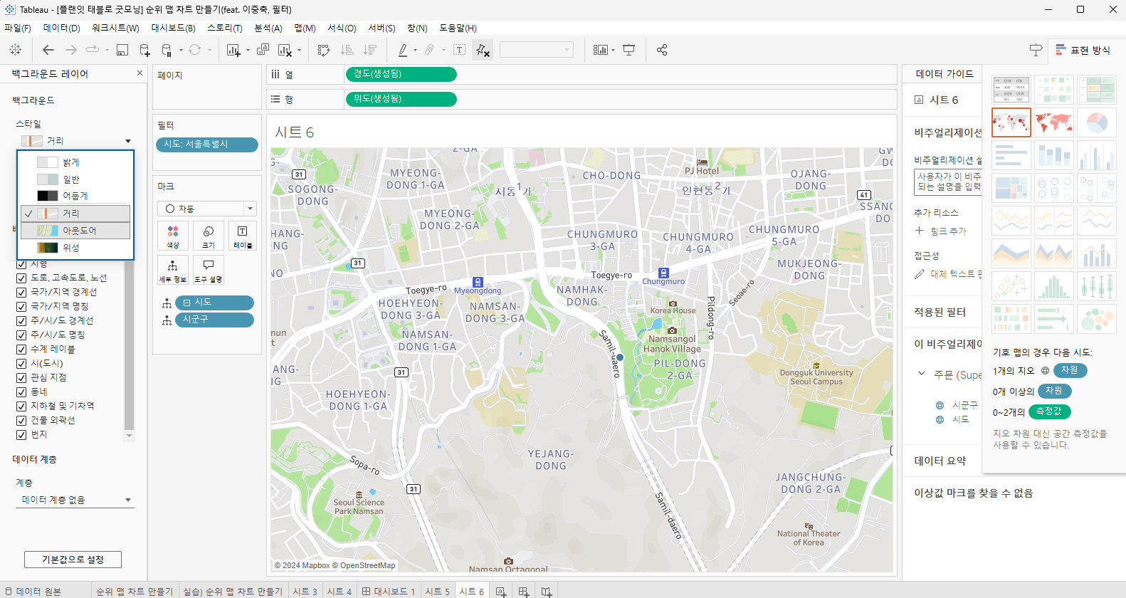Open the 파일(F) menu

pos(18,28)
